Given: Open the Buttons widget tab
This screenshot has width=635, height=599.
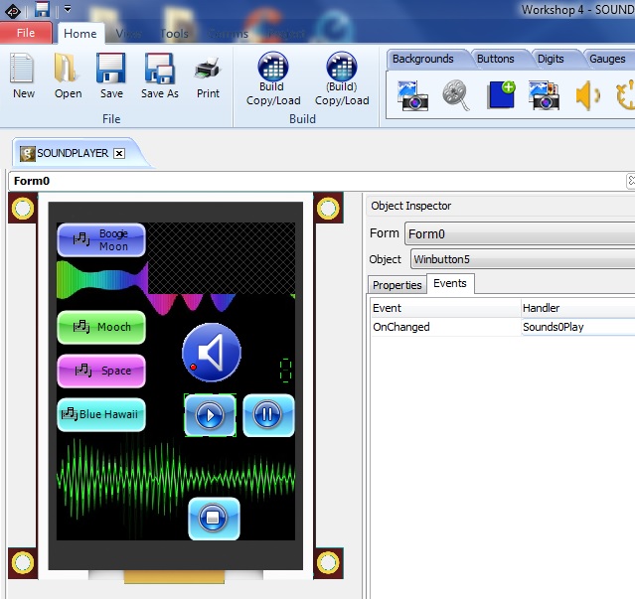Looking at the screenshot, I should [x=495, y=59].
